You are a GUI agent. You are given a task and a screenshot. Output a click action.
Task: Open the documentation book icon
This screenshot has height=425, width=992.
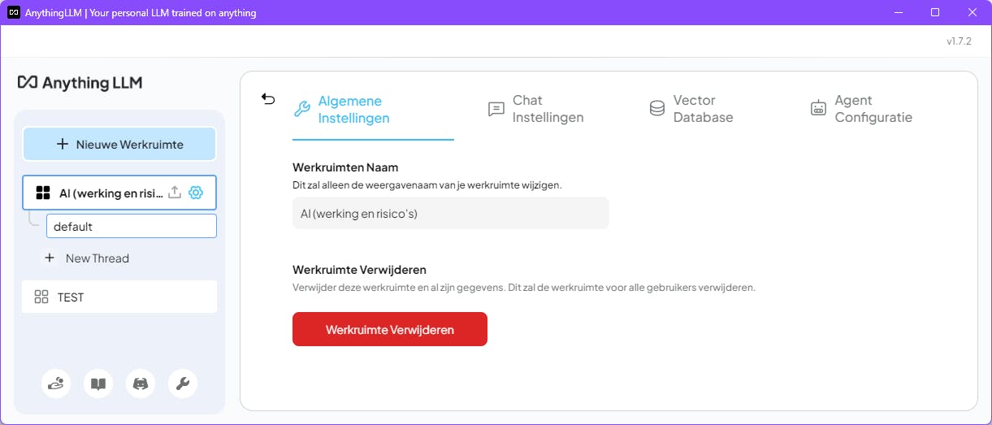click(x=98, y=384)
